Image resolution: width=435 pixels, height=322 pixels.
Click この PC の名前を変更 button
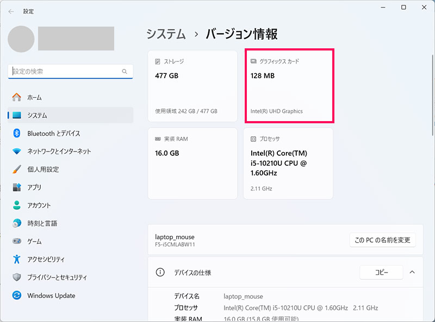(x=383, y=240)
